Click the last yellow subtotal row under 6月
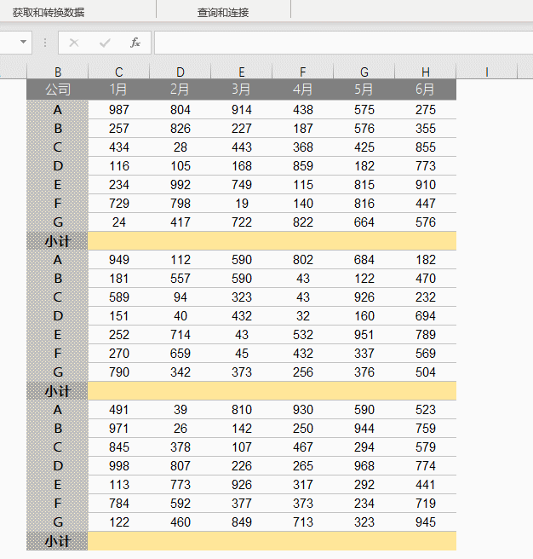 pos(426,541)
